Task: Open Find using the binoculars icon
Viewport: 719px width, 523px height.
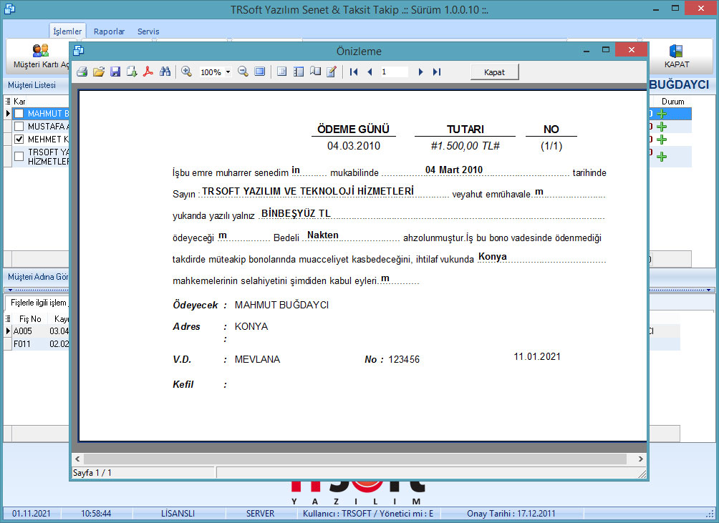Action: point(165,72)
